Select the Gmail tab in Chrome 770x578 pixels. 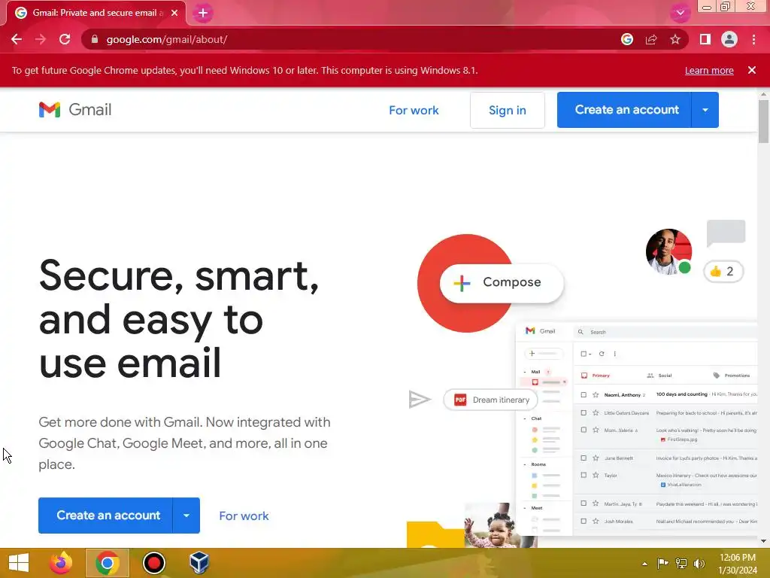coord(96,14)
